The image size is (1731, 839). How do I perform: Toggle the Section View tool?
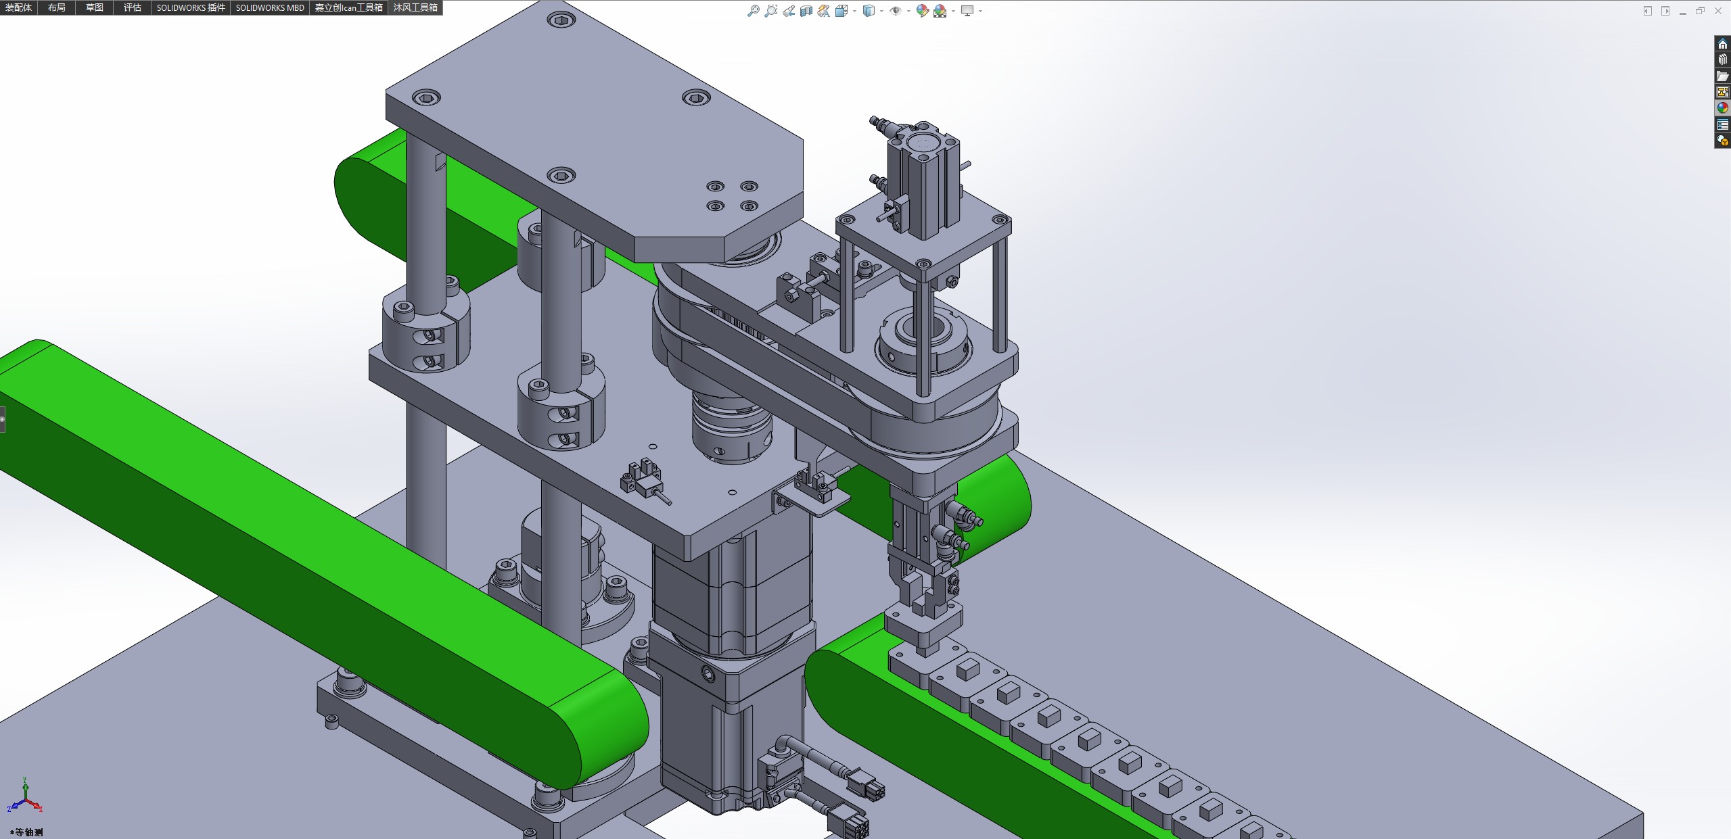[806, 11]
